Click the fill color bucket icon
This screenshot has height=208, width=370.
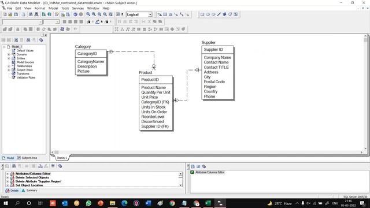[98, 22]
